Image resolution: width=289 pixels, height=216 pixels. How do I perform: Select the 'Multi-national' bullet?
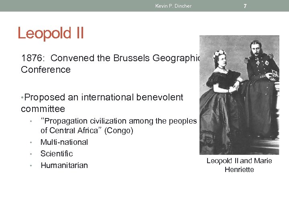pos(64,142)
